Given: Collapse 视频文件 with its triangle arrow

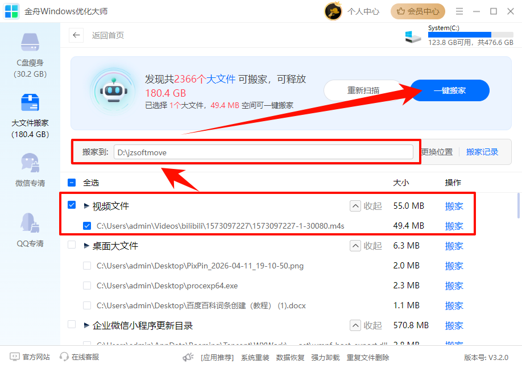Looking at the screenshot, I should tap(86, 206).
